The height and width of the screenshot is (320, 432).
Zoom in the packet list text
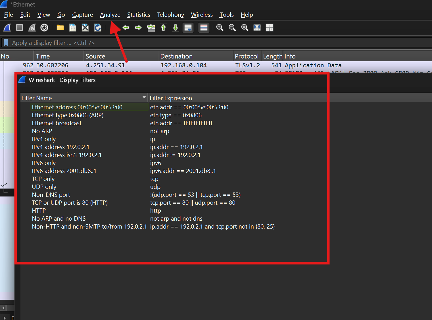coord(220,28)
